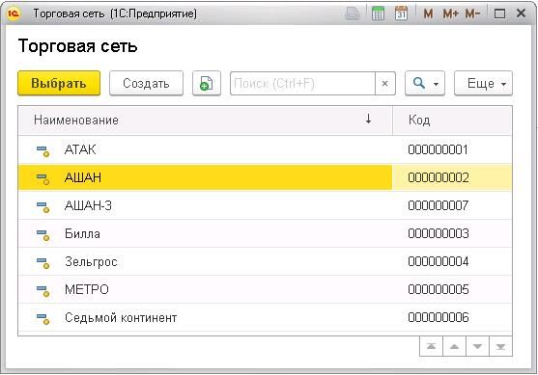This screenshot has width=538, height=375.
Task: Select the Седьмой континент row
Action: coord(265,317)
